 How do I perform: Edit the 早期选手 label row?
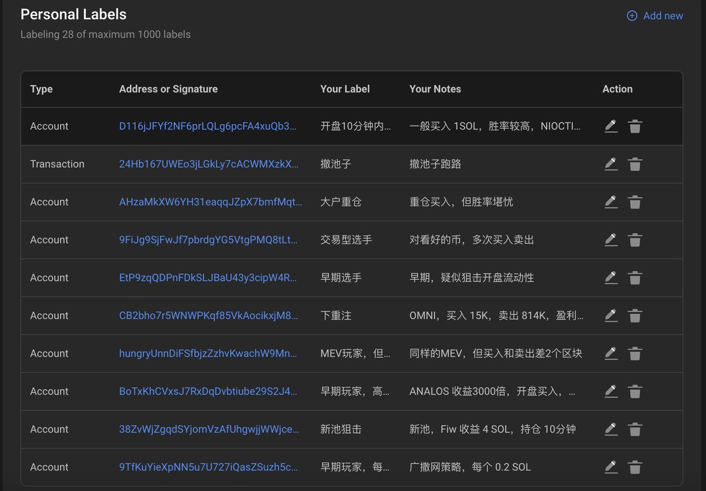pyautogui.click(x=611, y=277)
